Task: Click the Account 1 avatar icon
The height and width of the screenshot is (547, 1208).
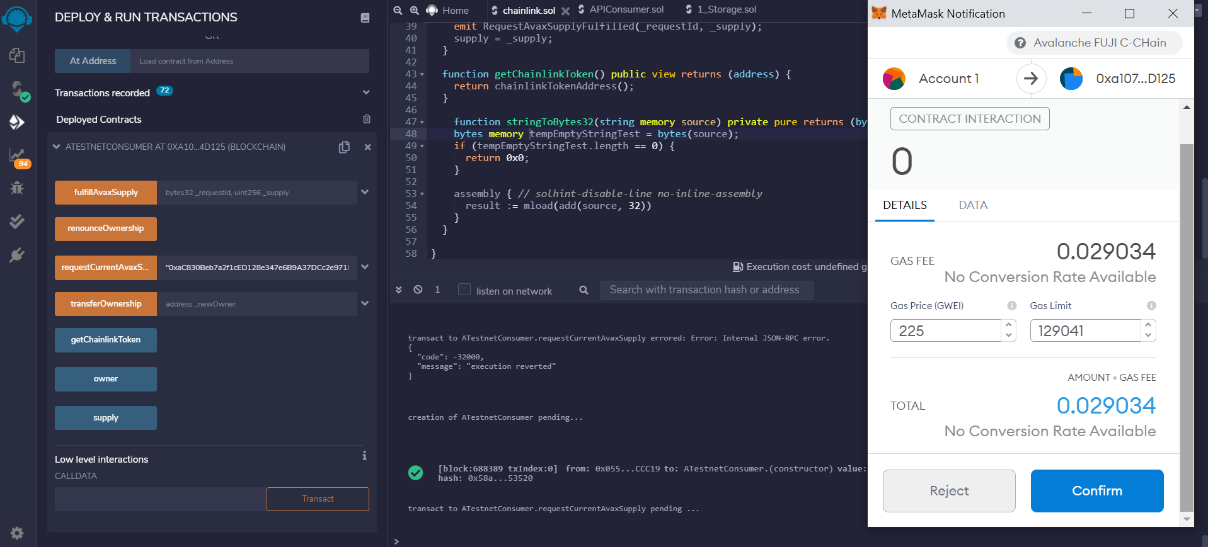Action: coord(894,79)
